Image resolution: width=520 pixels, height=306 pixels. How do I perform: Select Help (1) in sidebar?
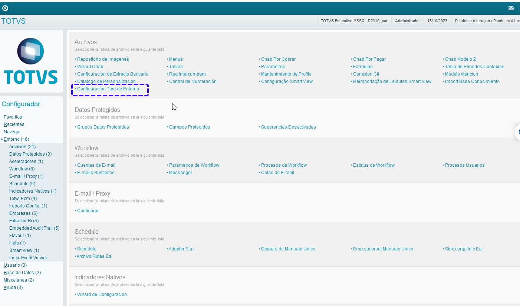pos(17,243)
